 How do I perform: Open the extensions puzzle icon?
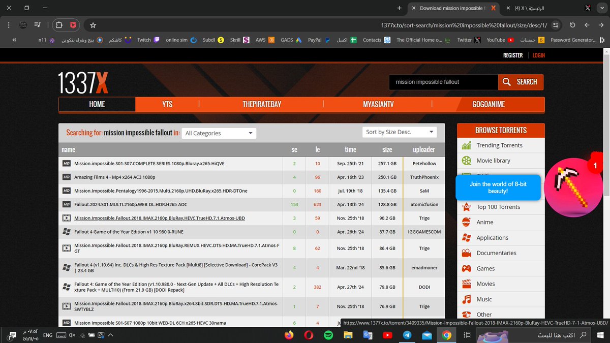(59, 25)
